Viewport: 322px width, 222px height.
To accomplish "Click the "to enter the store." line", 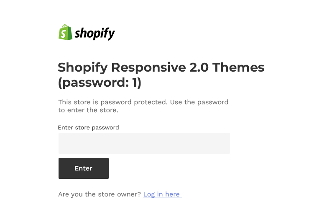I will click(88, 111).
